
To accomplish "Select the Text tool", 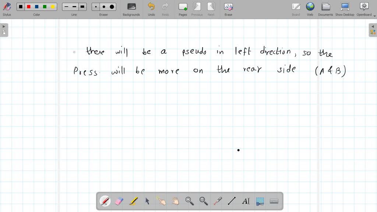I will tap(246, 201).
